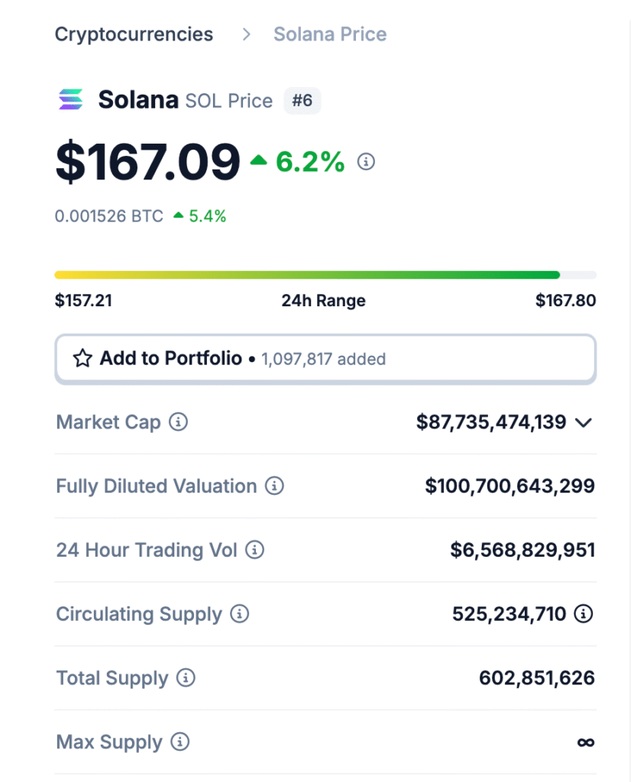Click the Max Supply label
This screenshot has height=782, width=637.
[x=109, y=742]
